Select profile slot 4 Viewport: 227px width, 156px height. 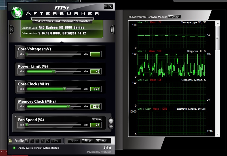coord(42,141)
